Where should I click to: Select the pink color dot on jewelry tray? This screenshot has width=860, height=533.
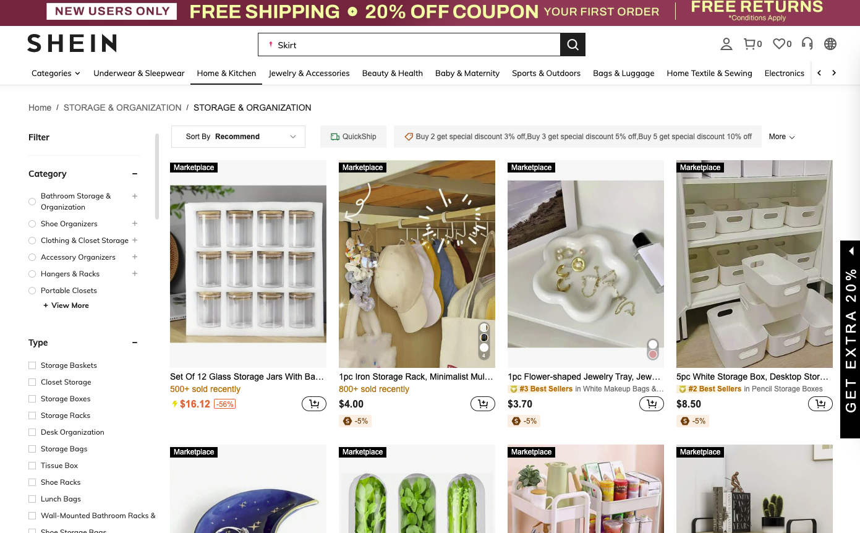coord(652,354)
